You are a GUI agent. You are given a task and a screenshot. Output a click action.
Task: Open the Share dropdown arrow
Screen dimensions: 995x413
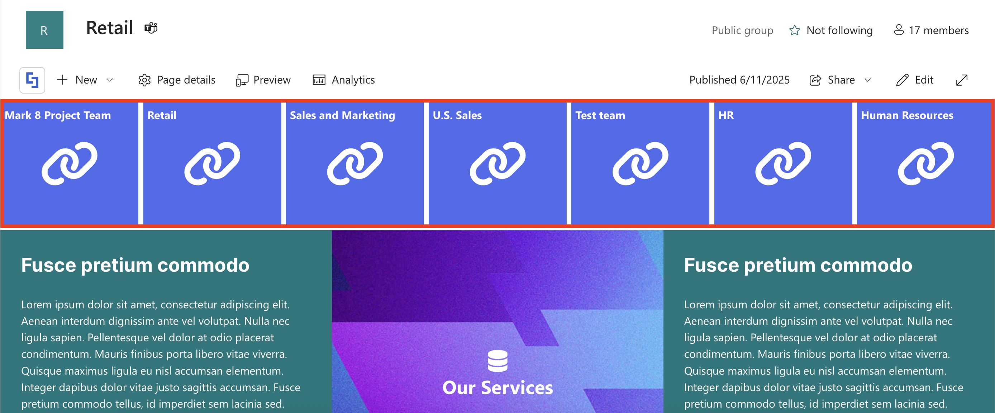pos(867,80)
